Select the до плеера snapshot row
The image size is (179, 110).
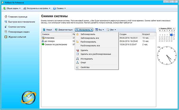pyautogui.click(x=98, y=41)
